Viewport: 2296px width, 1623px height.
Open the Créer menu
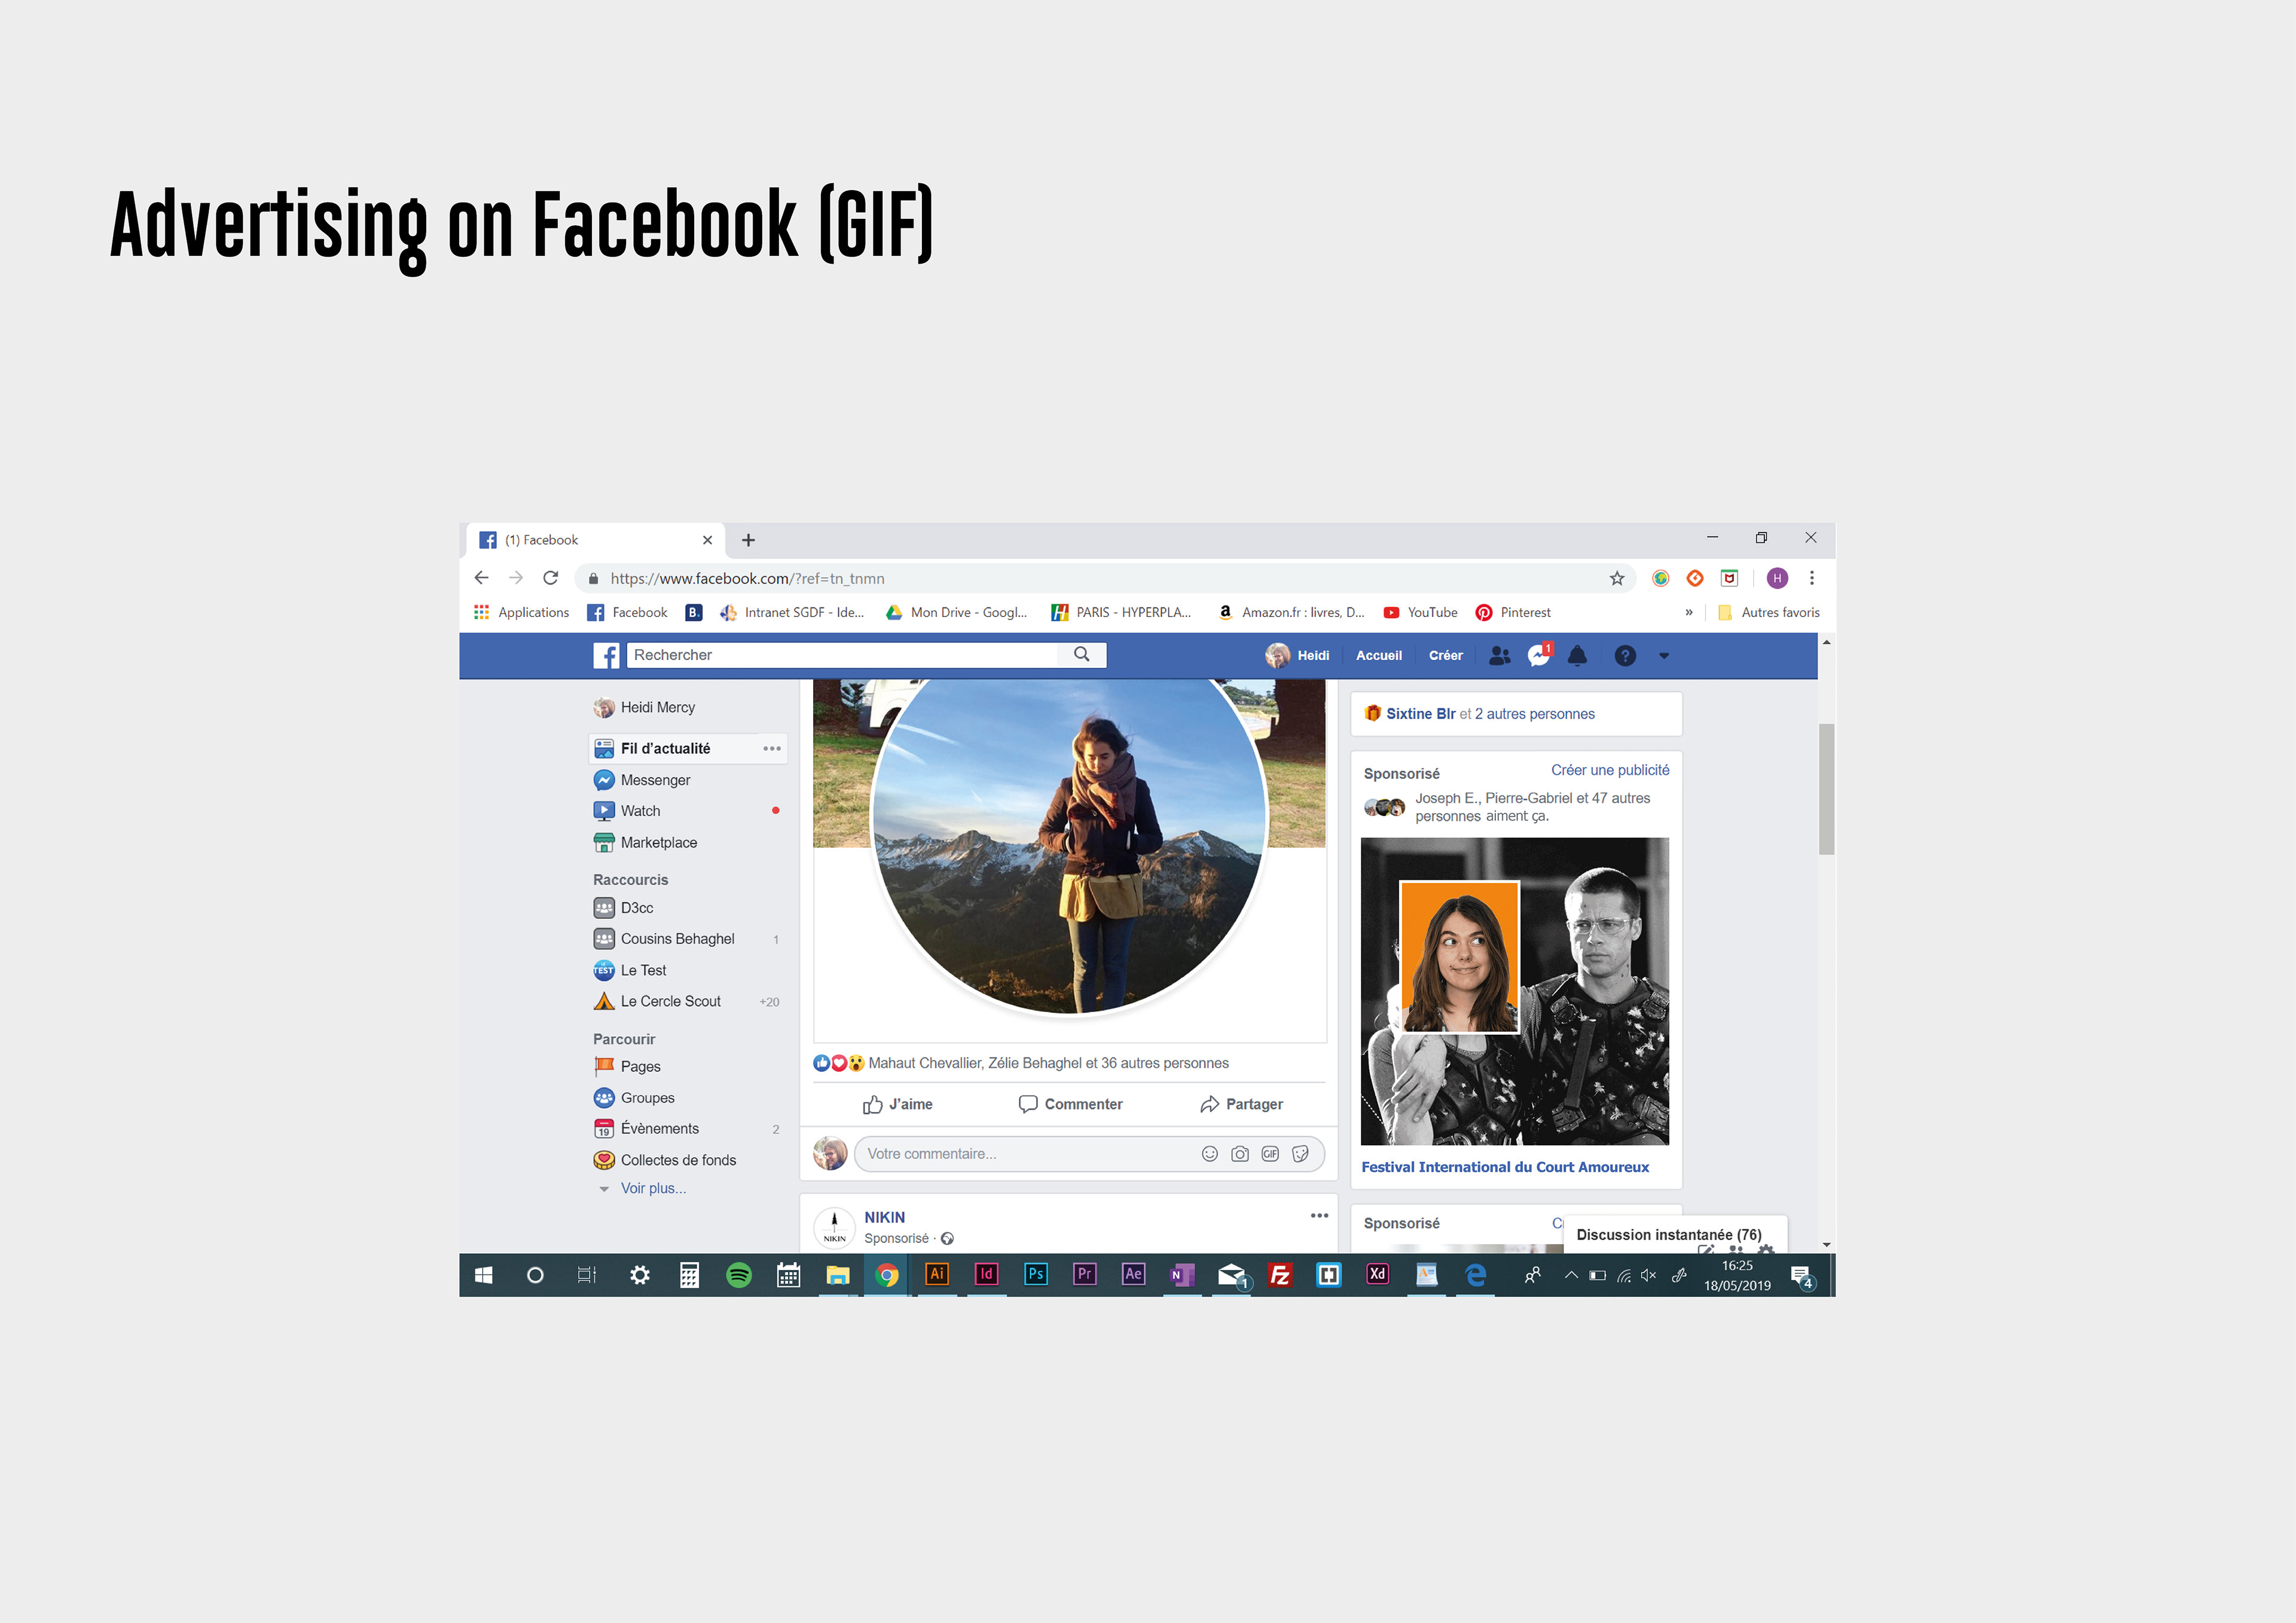(1445, 656)
